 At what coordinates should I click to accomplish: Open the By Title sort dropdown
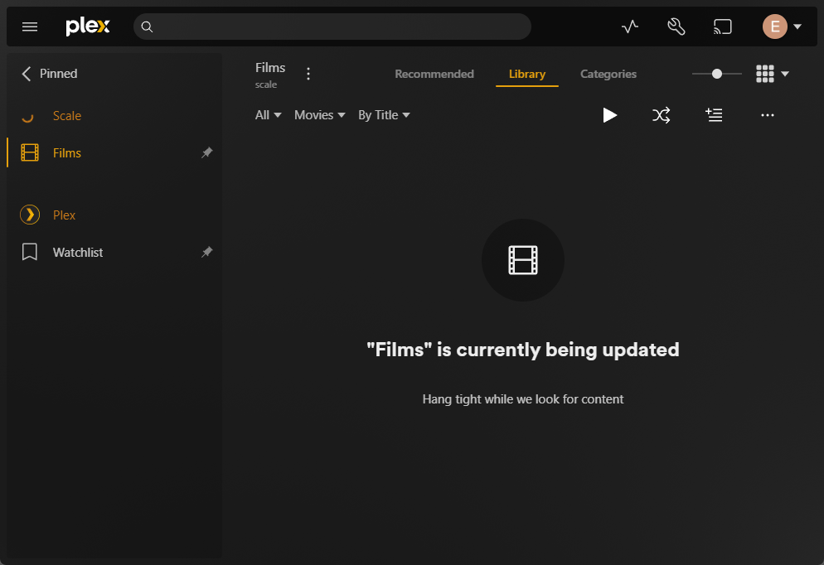[384, 115]
